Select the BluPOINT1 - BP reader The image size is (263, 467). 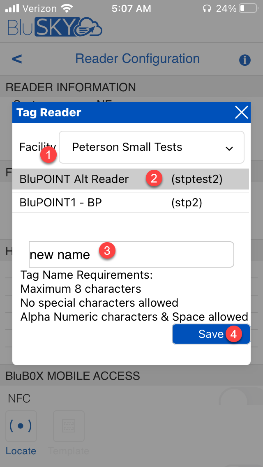62,202
